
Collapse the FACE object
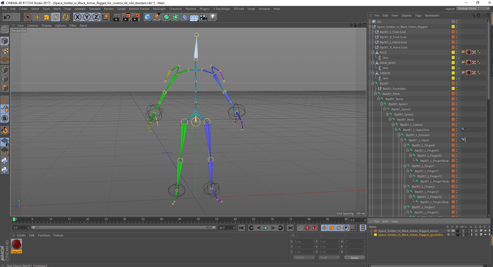point(373,53)
